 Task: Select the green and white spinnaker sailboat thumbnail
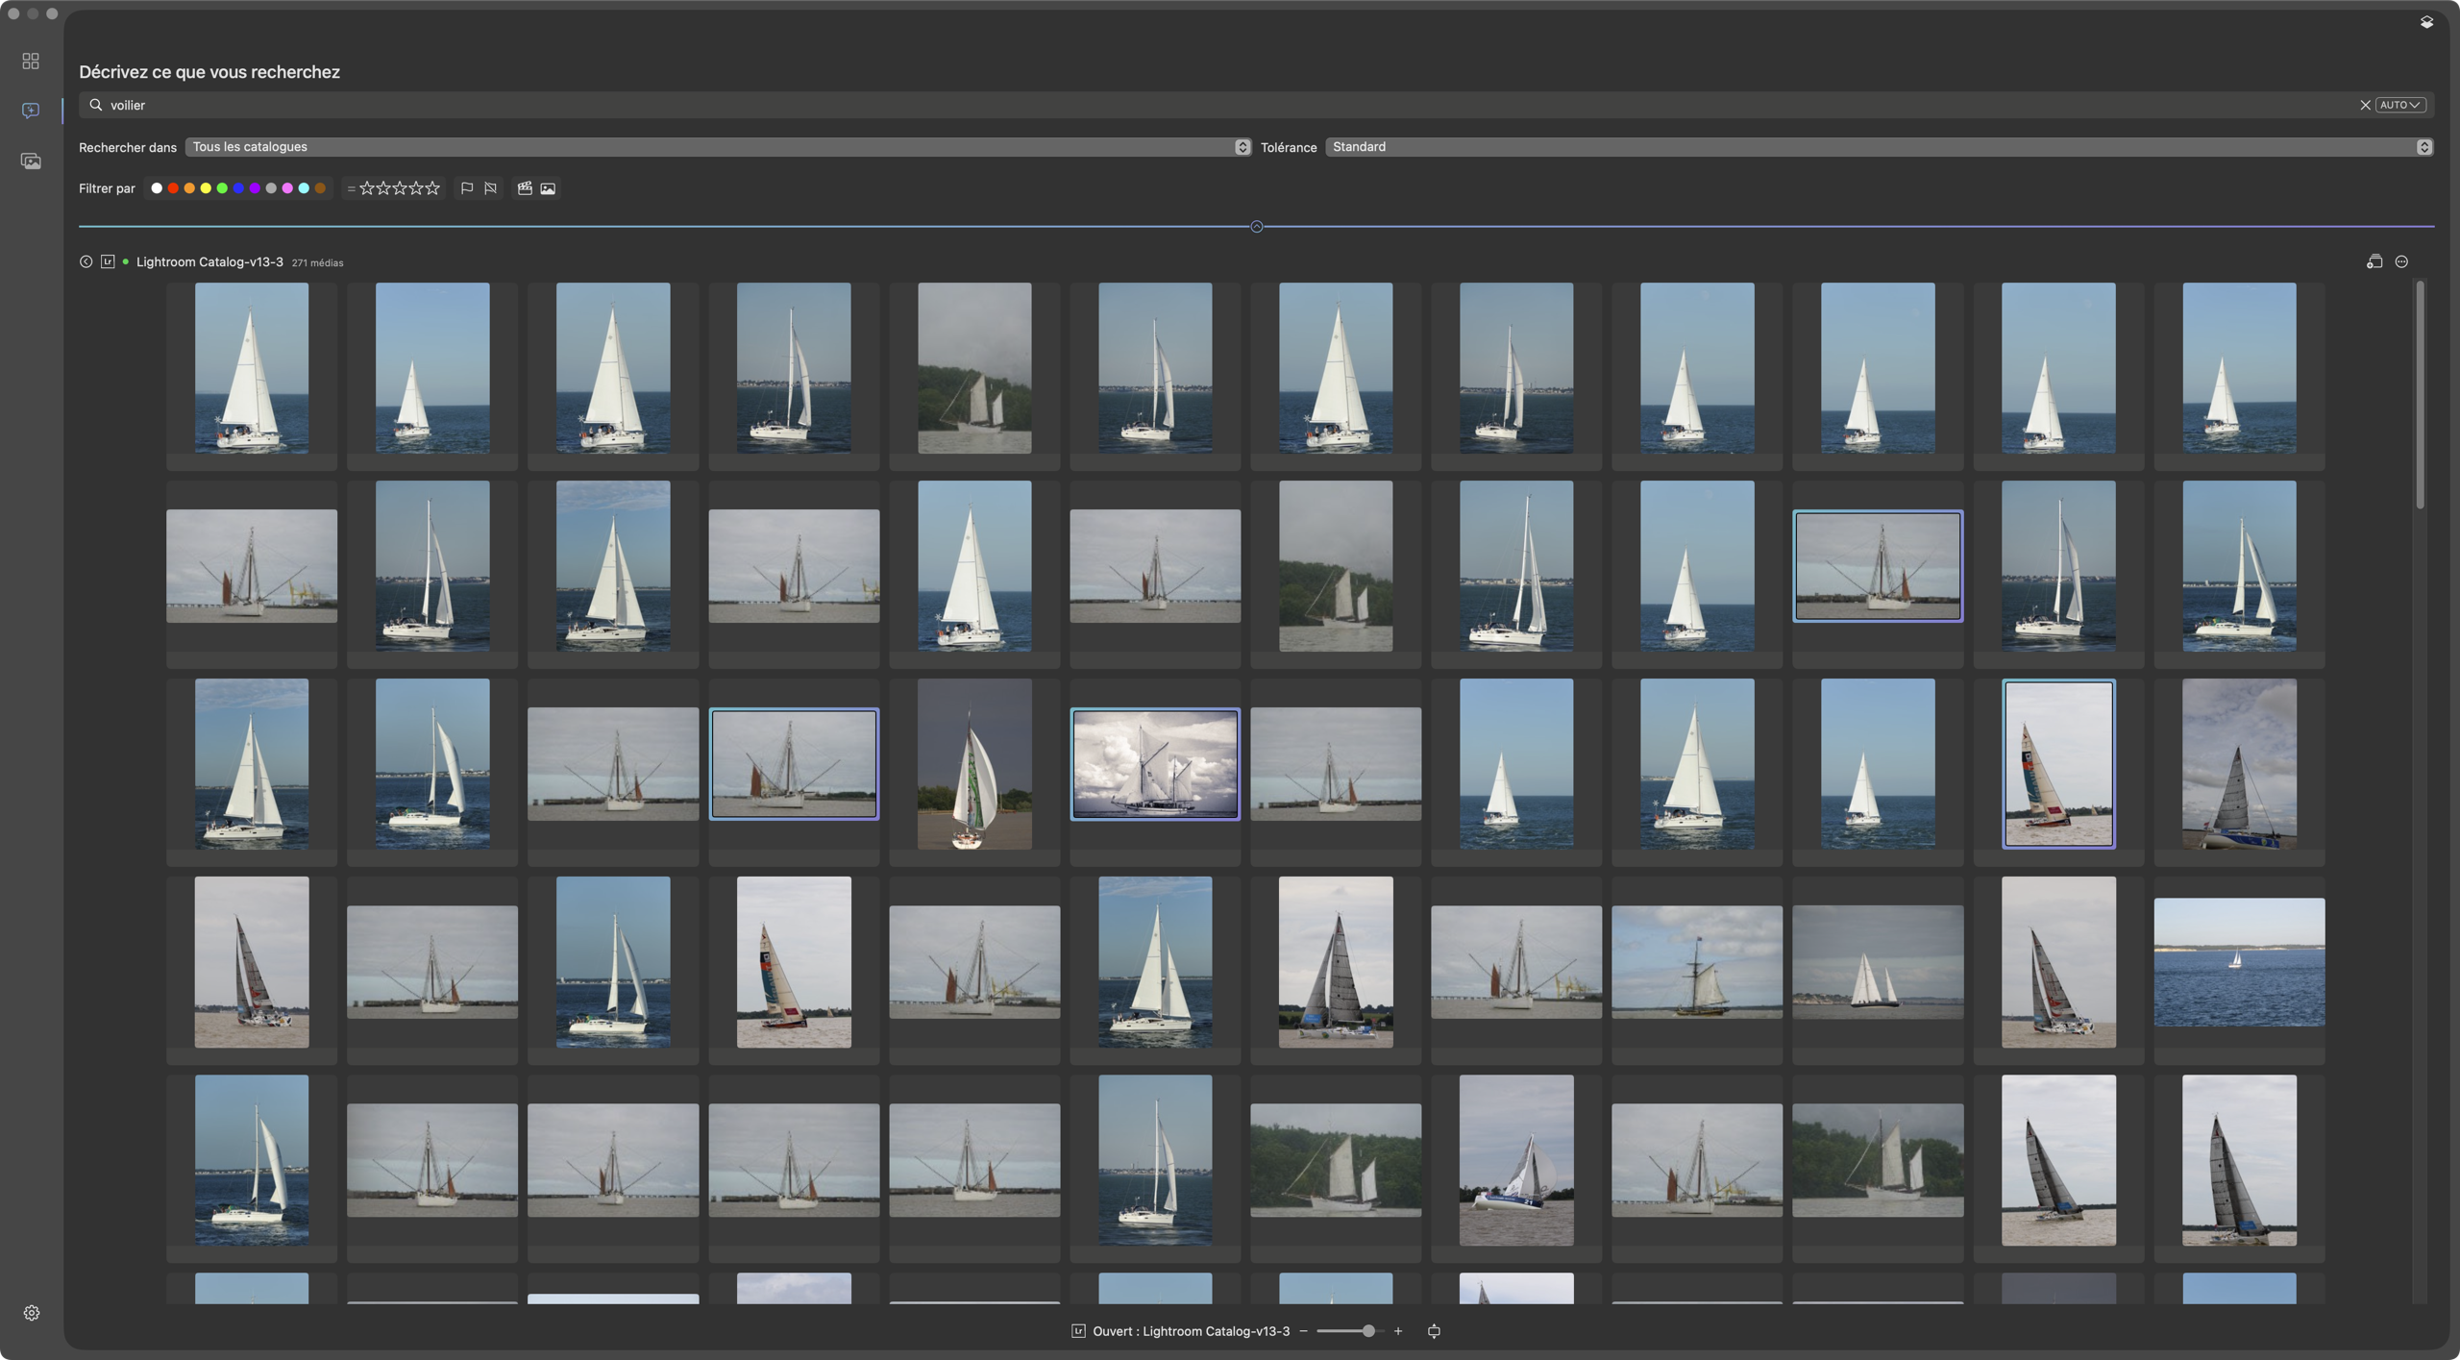[x=974, y=764]
